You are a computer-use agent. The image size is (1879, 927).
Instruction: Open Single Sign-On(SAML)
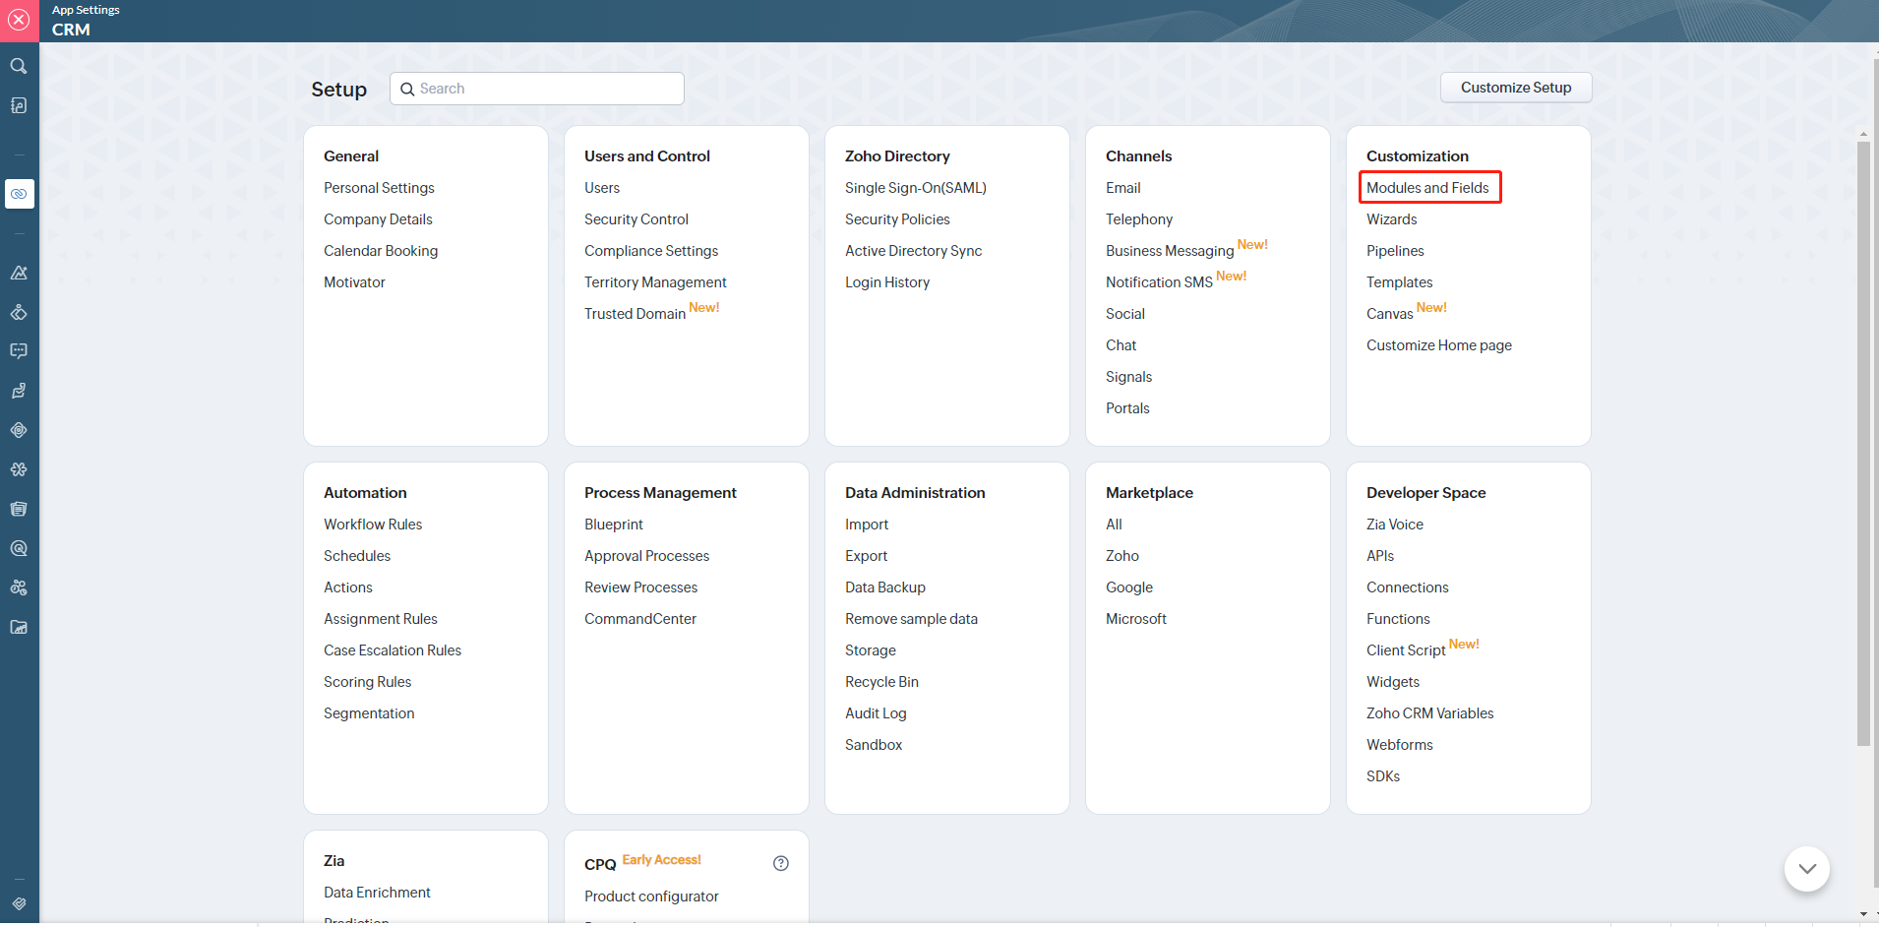(916, 188)
